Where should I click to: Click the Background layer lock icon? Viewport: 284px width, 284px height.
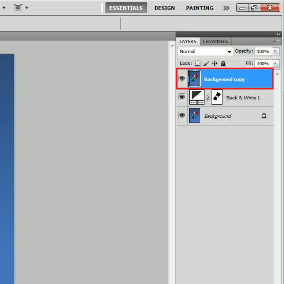tap(264, 115)
